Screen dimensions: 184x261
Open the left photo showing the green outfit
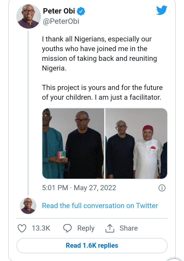73,143
